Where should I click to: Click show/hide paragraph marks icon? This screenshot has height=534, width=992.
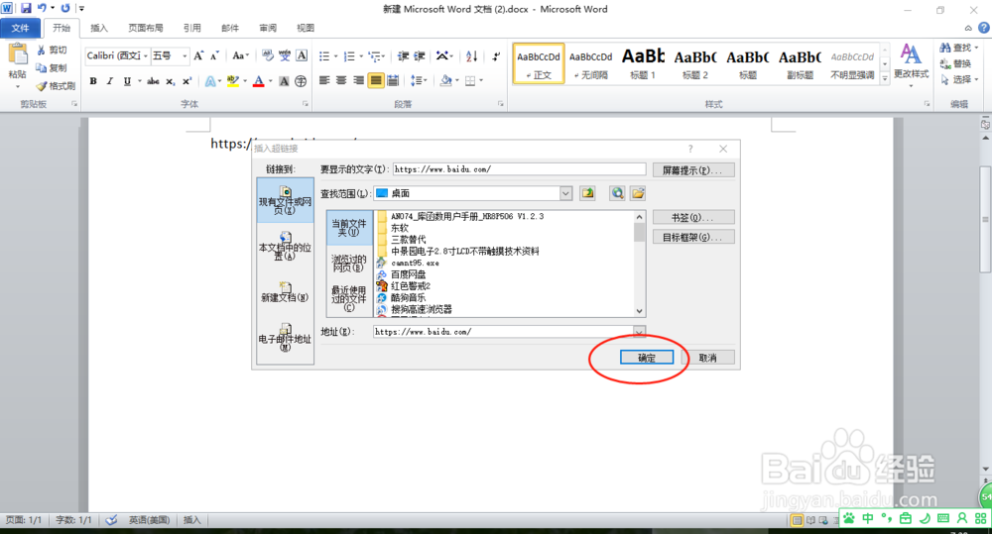pos(496,56)
